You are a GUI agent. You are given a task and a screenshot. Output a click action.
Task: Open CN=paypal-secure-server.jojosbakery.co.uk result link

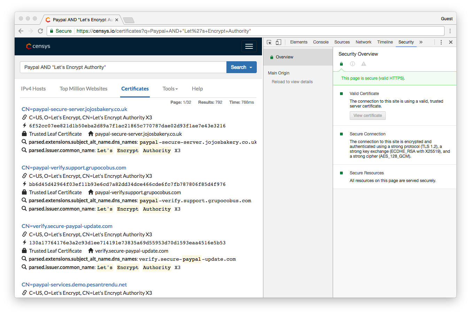75,109
